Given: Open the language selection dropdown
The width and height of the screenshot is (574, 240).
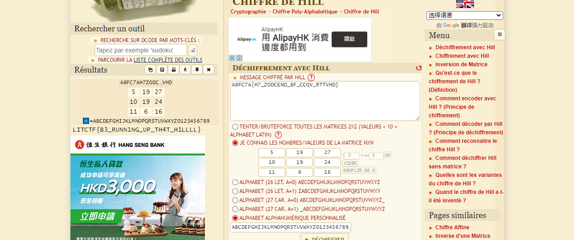Looking at the screenshot, I should point(465,15).
